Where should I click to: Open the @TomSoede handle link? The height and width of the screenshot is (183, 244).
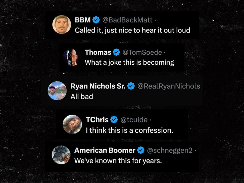(x=142, y=52)
